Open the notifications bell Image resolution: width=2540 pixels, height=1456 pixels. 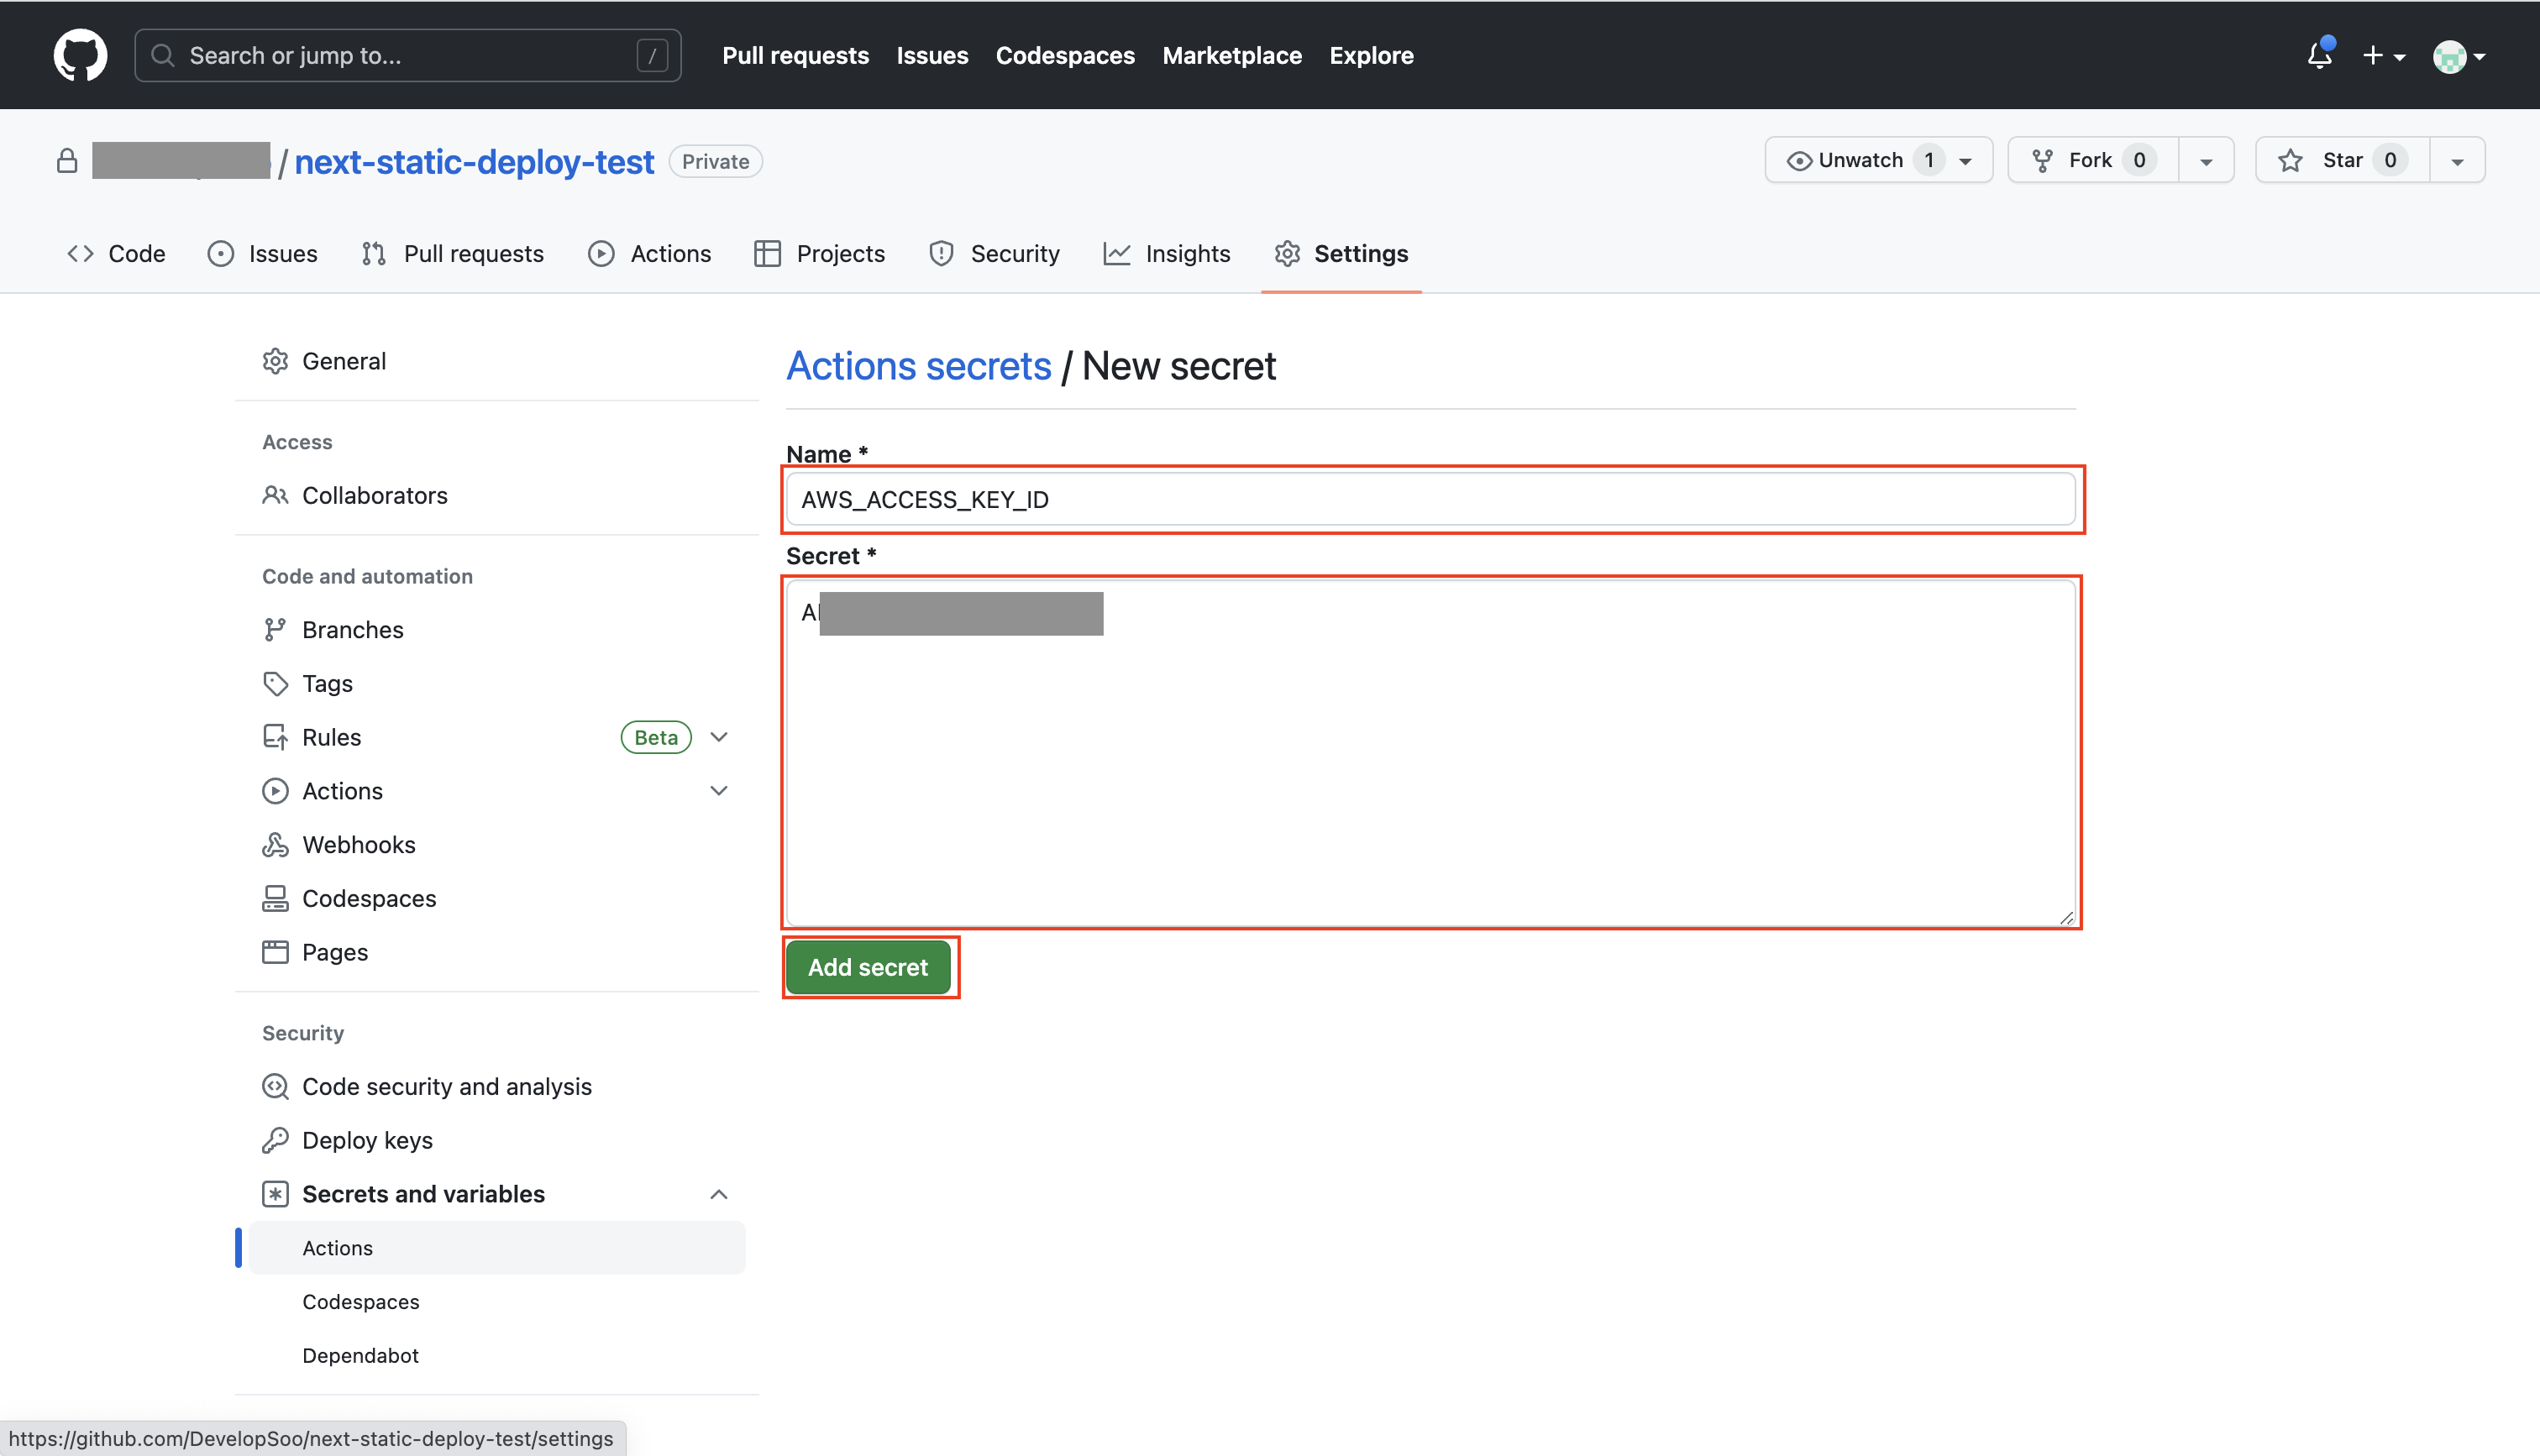click(x=2319, y=55)
